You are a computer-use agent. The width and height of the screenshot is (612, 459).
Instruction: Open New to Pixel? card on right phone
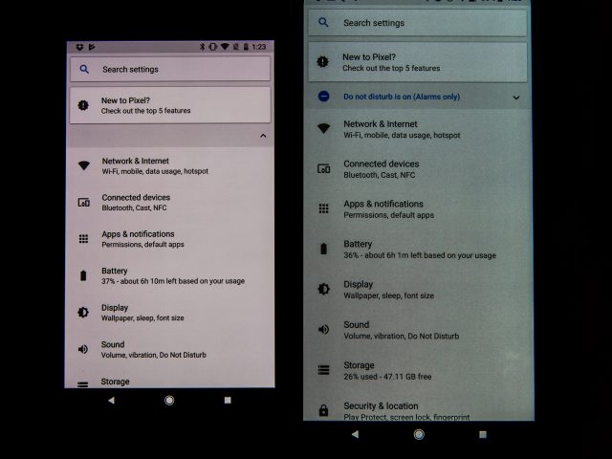tap(415, 62)
